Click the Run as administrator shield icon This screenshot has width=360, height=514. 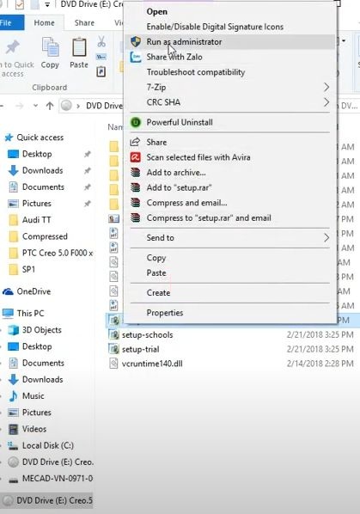[136, 41]
